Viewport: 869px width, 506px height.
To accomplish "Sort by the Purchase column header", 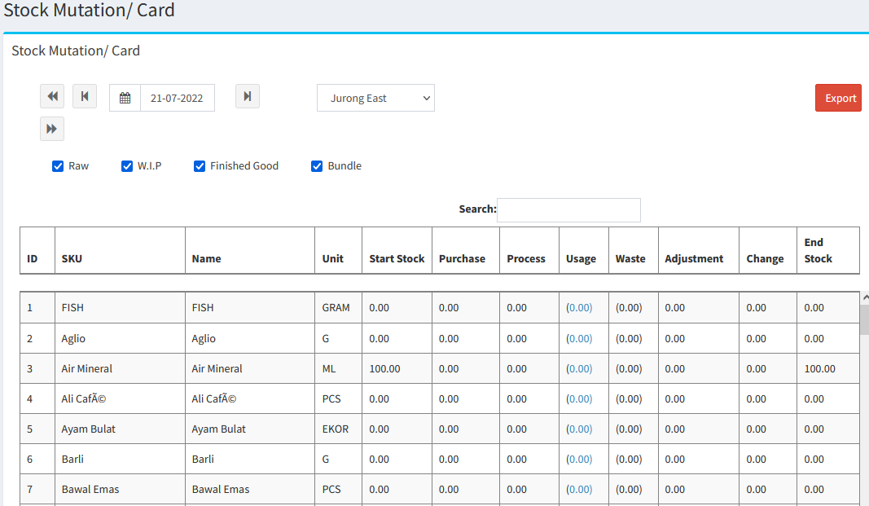I will click(466, 250).
